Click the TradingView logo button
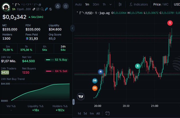180x118 pixels. [x=81, y=97]
